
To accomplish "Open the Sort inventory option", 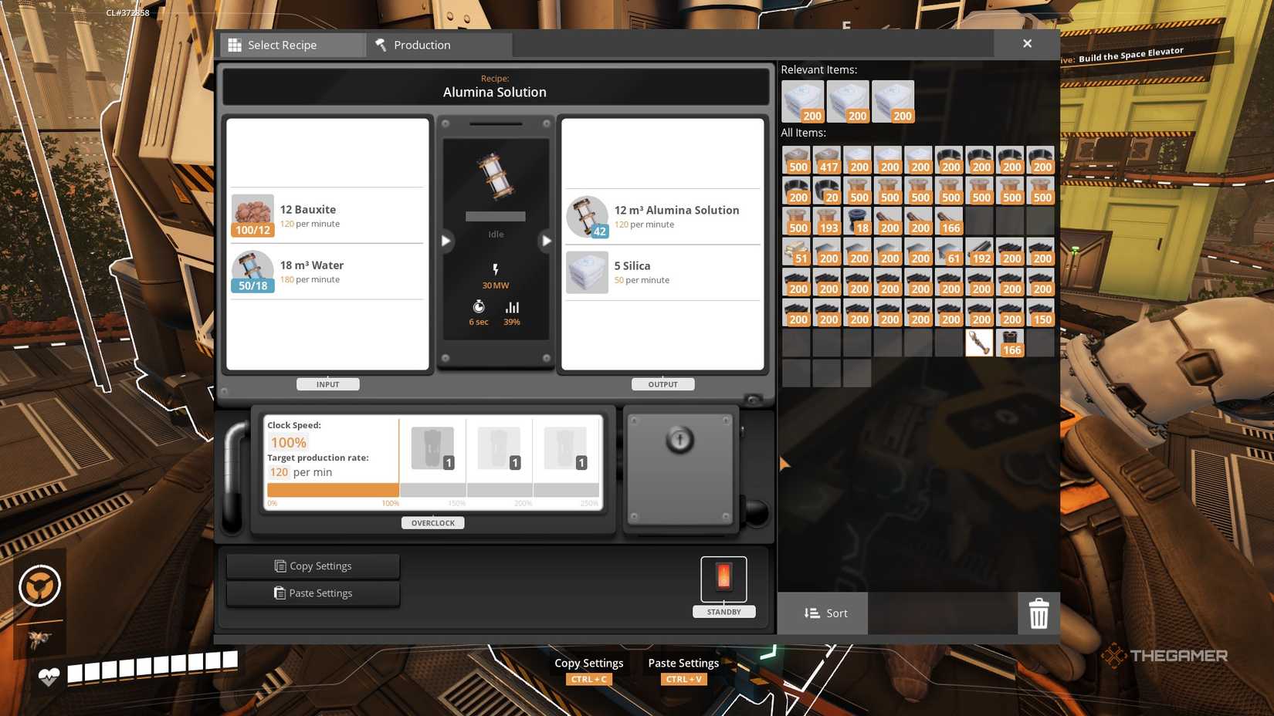I will pyautogui.click(x=823, y=613).
